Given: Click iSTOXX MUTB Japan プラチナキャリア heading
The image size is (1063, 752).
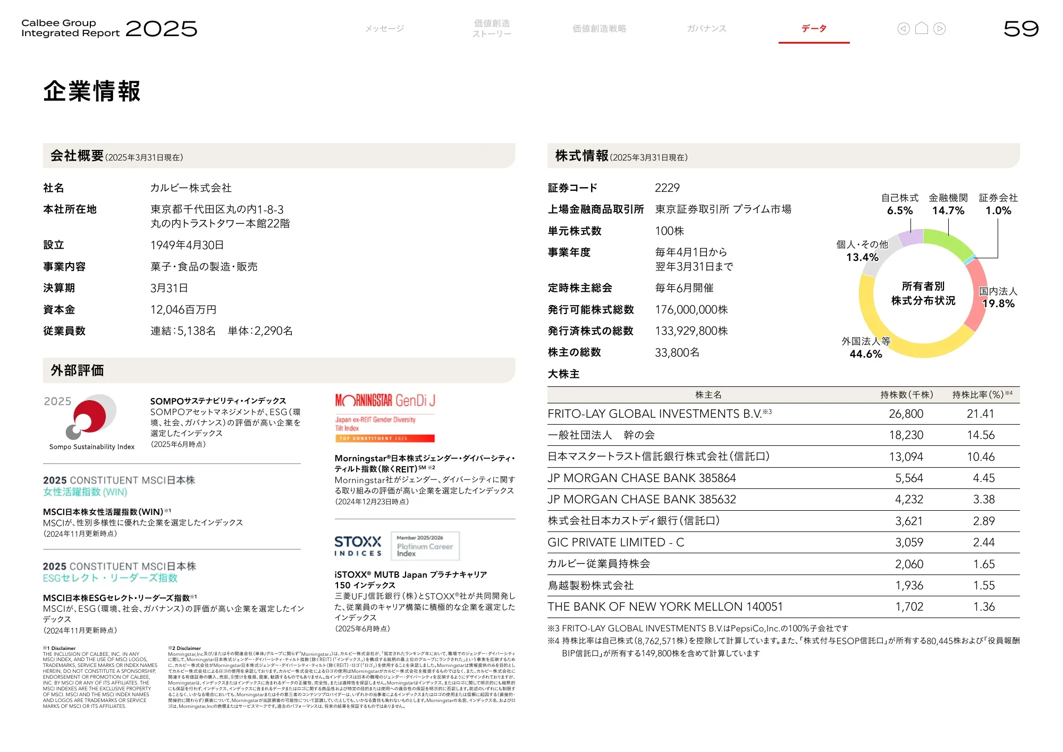Looking at the screenshot, I should (411, 580).
